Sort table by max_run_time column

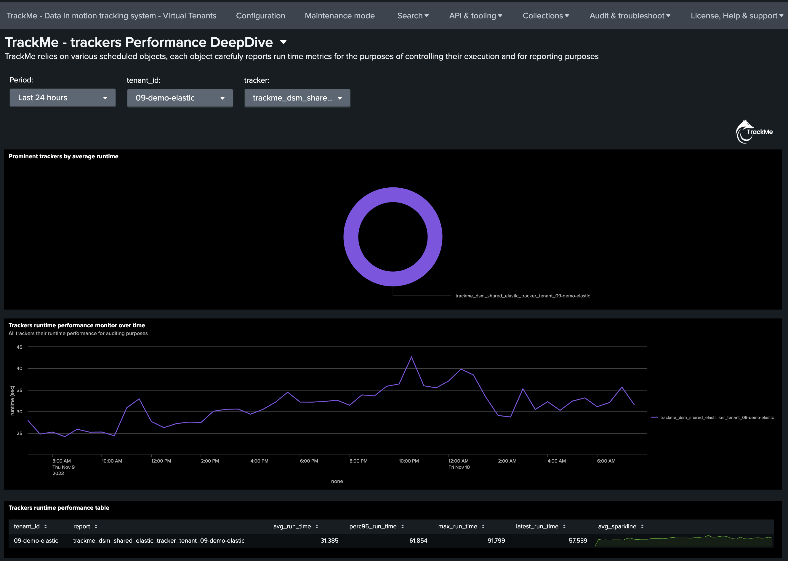[462, 526]
